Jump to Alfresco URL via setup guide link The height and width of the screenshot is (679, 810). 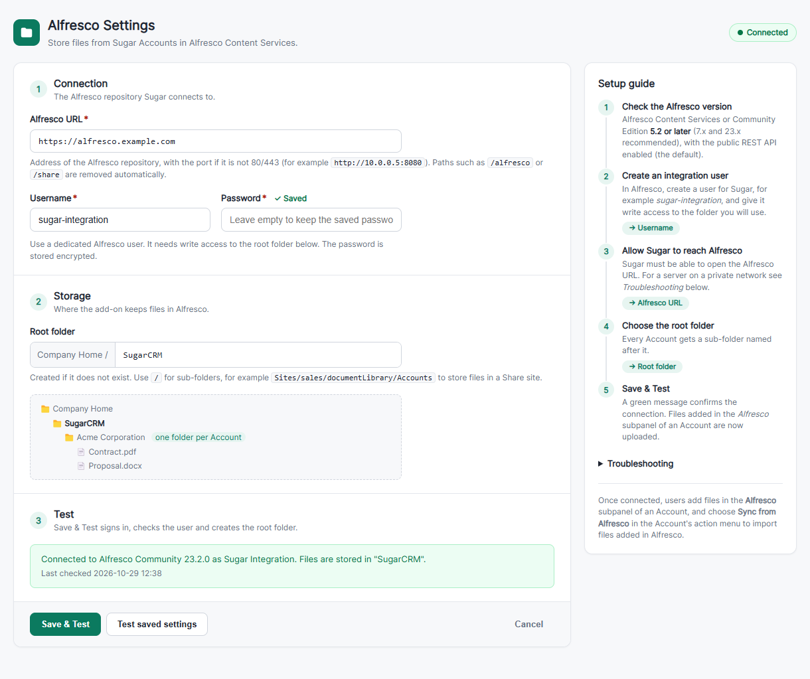click(655, 303)
